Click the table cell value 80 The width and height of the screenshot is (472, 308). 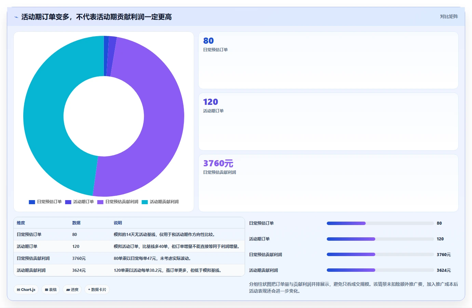click(x=75, y=235)
